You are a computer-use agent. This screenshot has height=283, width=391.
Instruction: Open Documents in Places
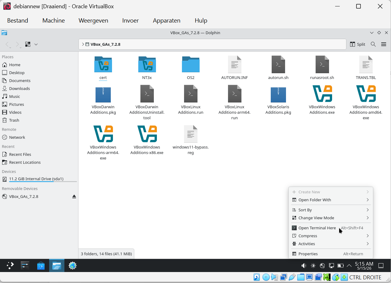tap(39, 81)
